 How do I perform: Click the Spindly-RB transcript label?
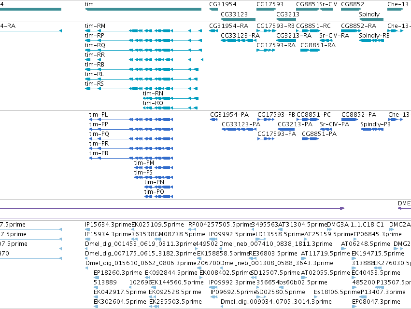click(x=374, y=36)
